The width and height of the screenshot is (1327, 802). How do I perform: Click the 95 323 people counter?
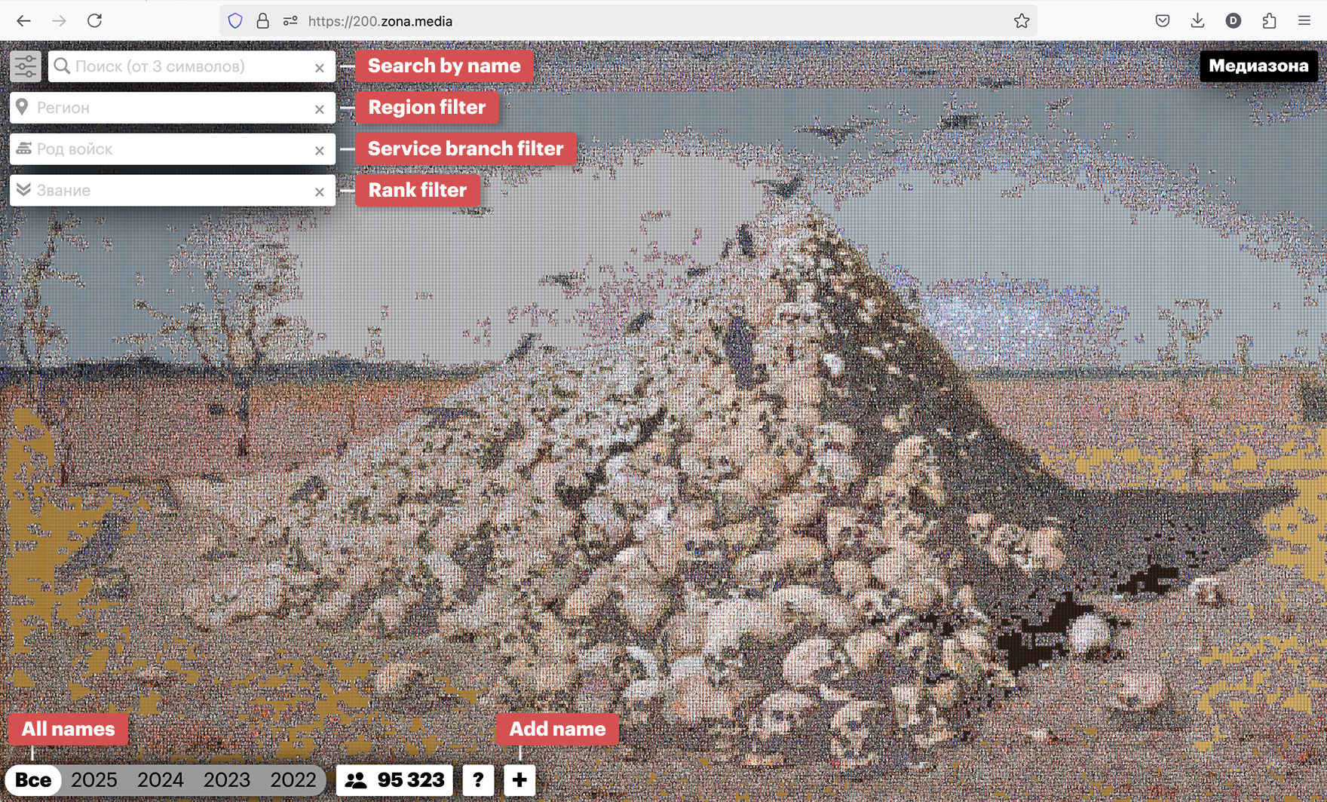(394, 780)
